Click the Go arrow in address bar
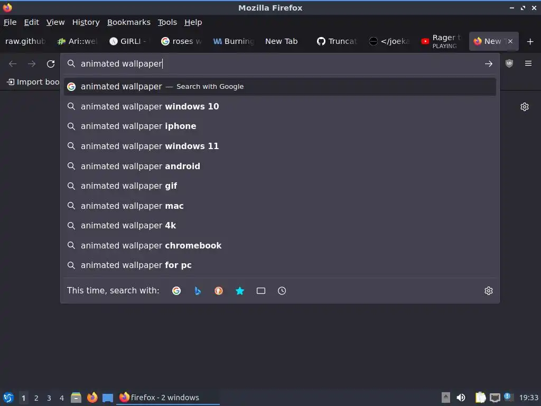The width and height of the screenshot is (541, 406). click(x=489, y=63)
